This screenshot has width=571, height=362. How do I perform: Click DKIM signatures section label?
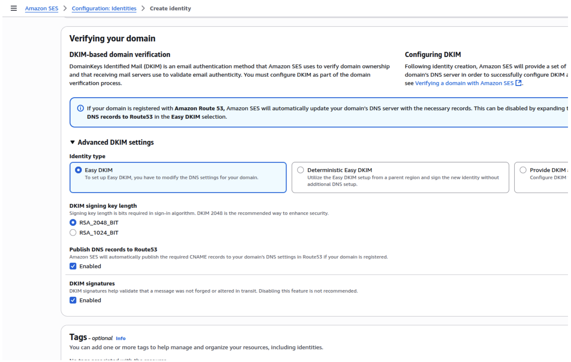point(92,283)
